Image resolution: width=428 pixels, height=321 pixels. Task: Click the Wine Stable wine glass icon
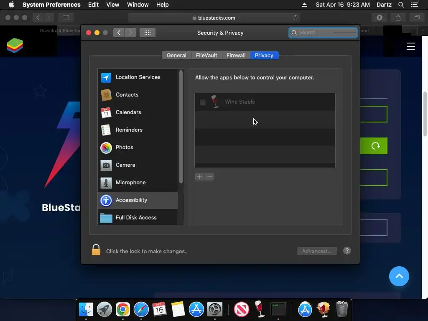pyautogui.click(x=215, y=102)
